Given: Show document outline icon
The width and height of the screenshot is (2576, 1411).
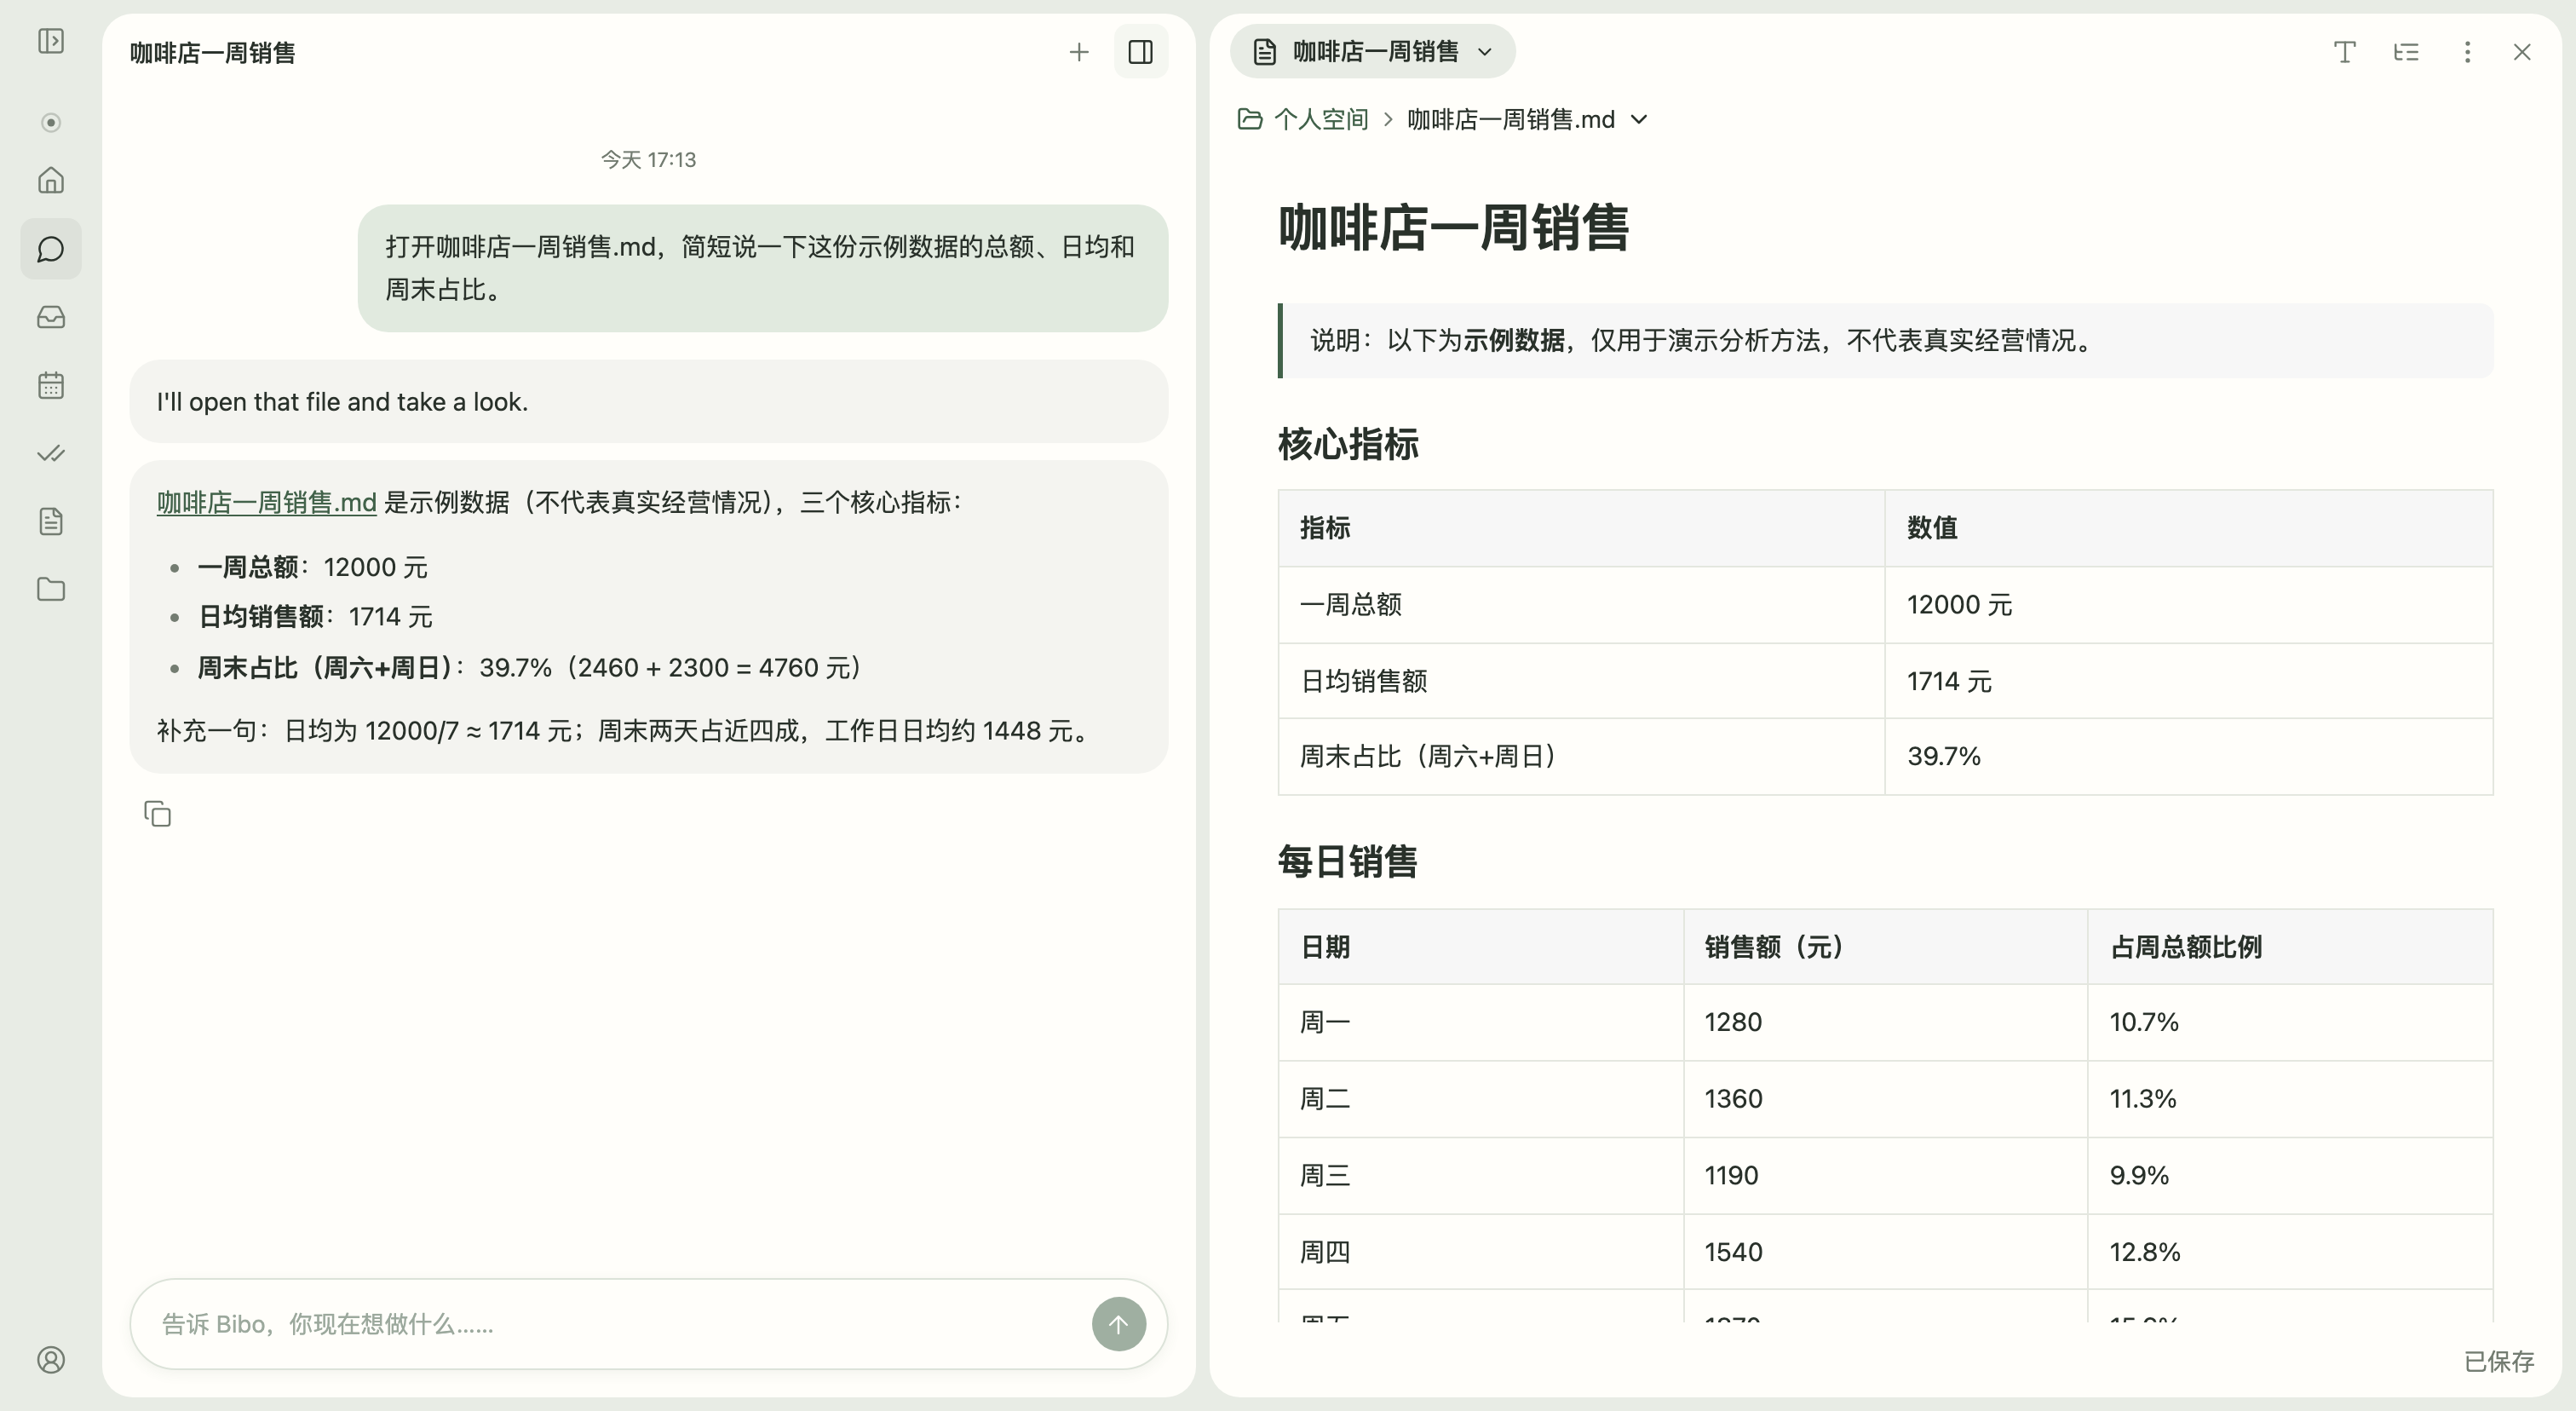Looking at the screenshot, I should (x=2406, y=52).
